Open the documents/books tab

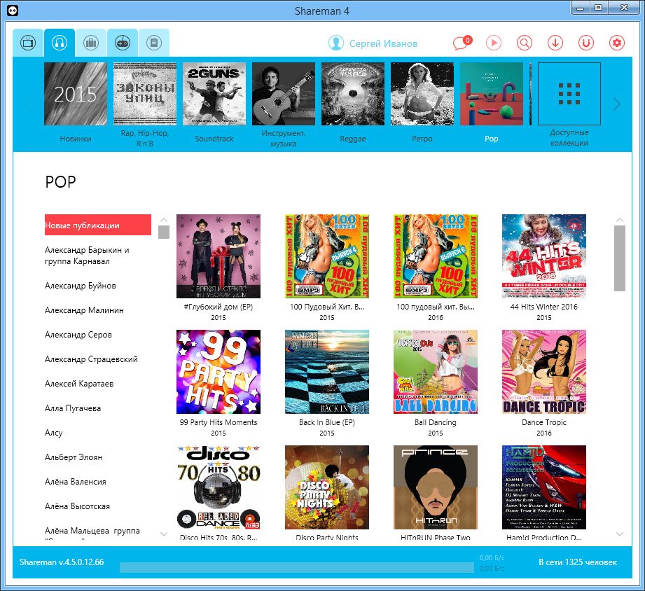pos(154,43)
